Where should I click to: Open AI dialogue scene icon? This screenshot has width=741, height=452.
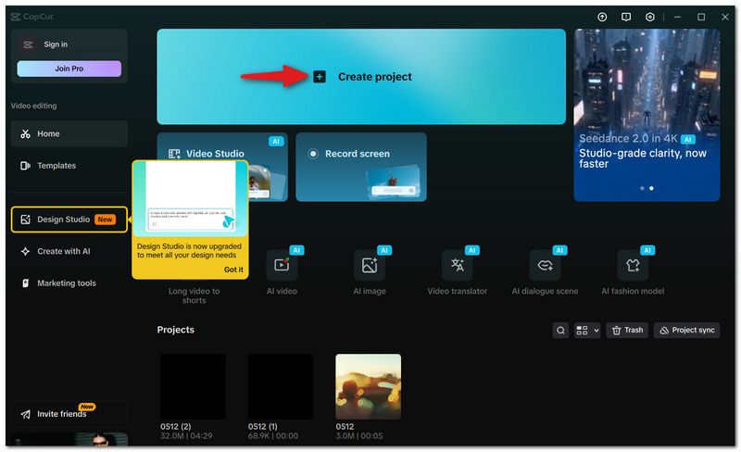(x=545, y=265)
